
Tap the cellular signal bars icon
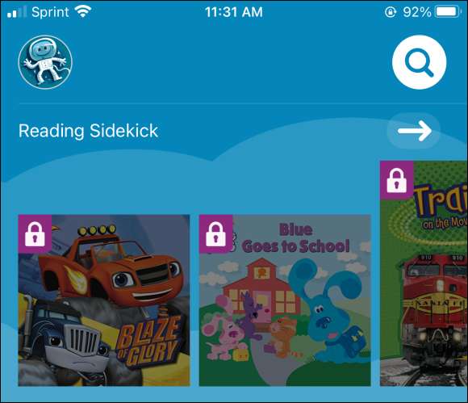click(17, 12)
